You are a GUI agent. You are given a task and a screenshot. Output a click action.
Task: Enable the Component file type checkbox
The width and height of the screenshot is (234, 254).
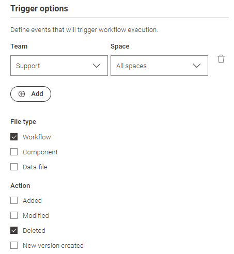(x=14, y=152)
